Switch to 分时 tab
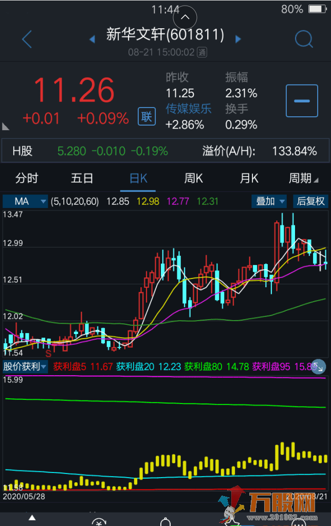The height and width of the screenshot is (526, 331). (27, 178)
